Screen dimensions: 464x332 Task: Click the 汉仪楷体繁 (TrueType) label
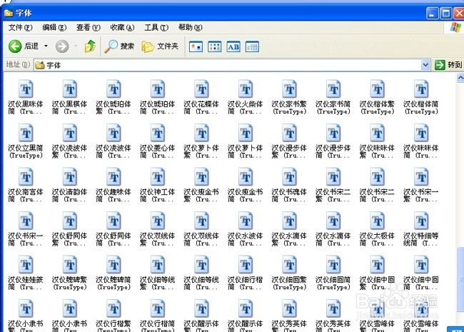point(377,108)
